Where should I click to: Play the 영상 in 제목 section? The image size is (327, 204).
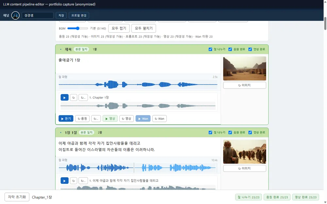click(110, 119)
